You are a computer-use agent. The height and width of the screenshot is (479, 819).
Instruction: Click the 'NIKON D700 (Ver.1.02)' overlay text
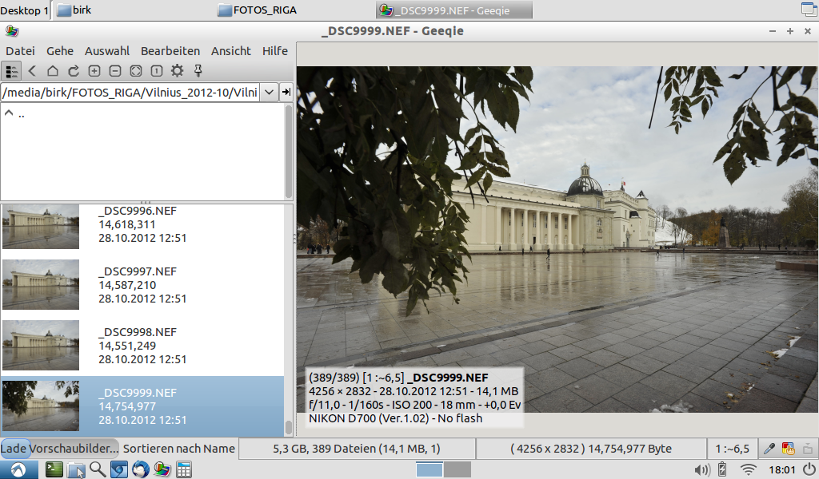click(x=371, y=418)
